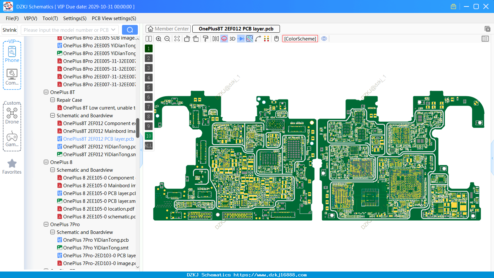This screenshot has width=494, height=278.
Task: Collapse OnePlus 8 Schematic and Boardview node
Action: pos(53,170)
